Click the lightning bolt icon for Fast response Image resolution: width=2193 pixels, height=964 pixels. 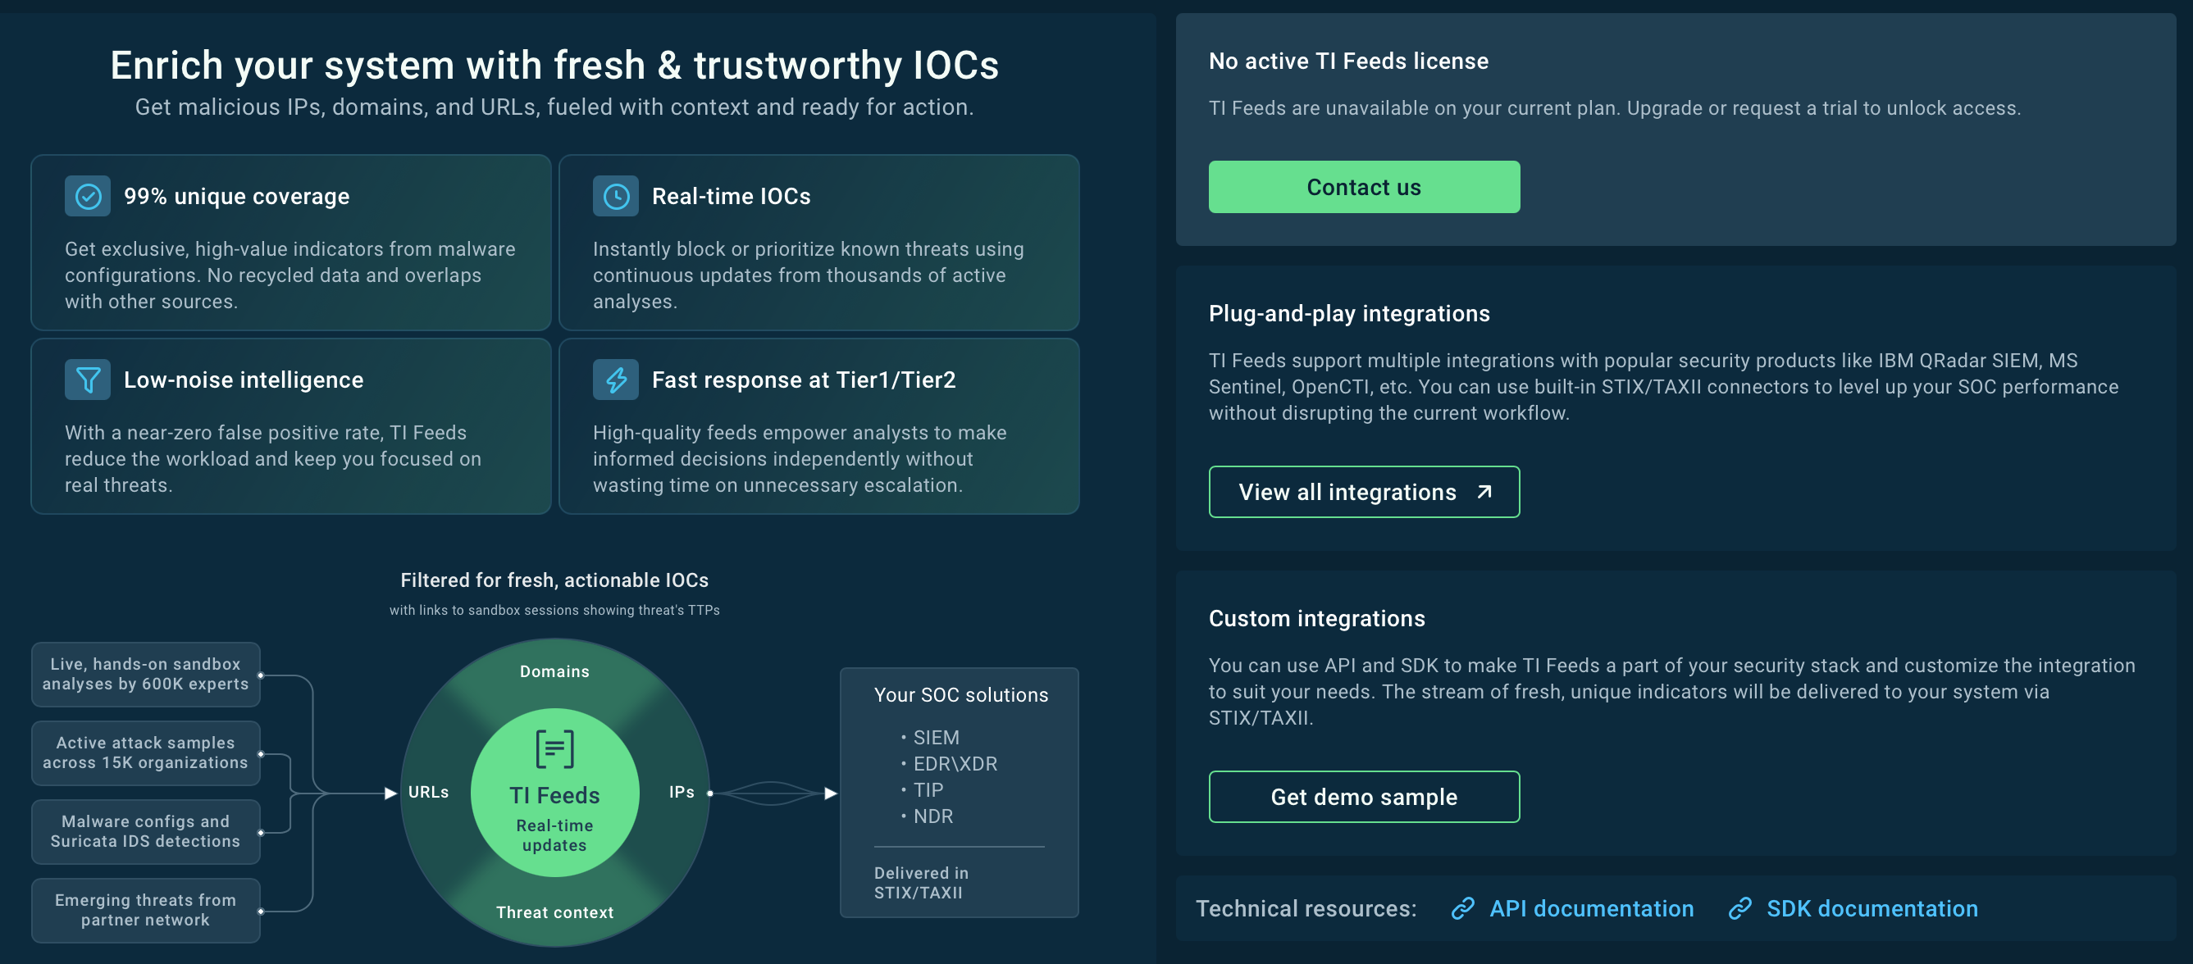pyautogui.click(x=616, y=380)
